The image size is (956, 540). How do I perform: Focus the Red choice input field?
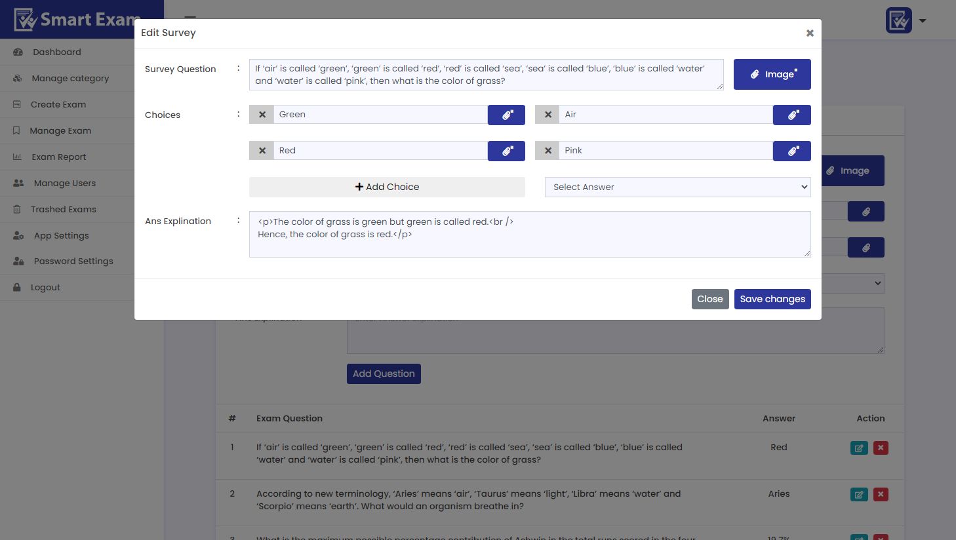[x=381, y=151]
